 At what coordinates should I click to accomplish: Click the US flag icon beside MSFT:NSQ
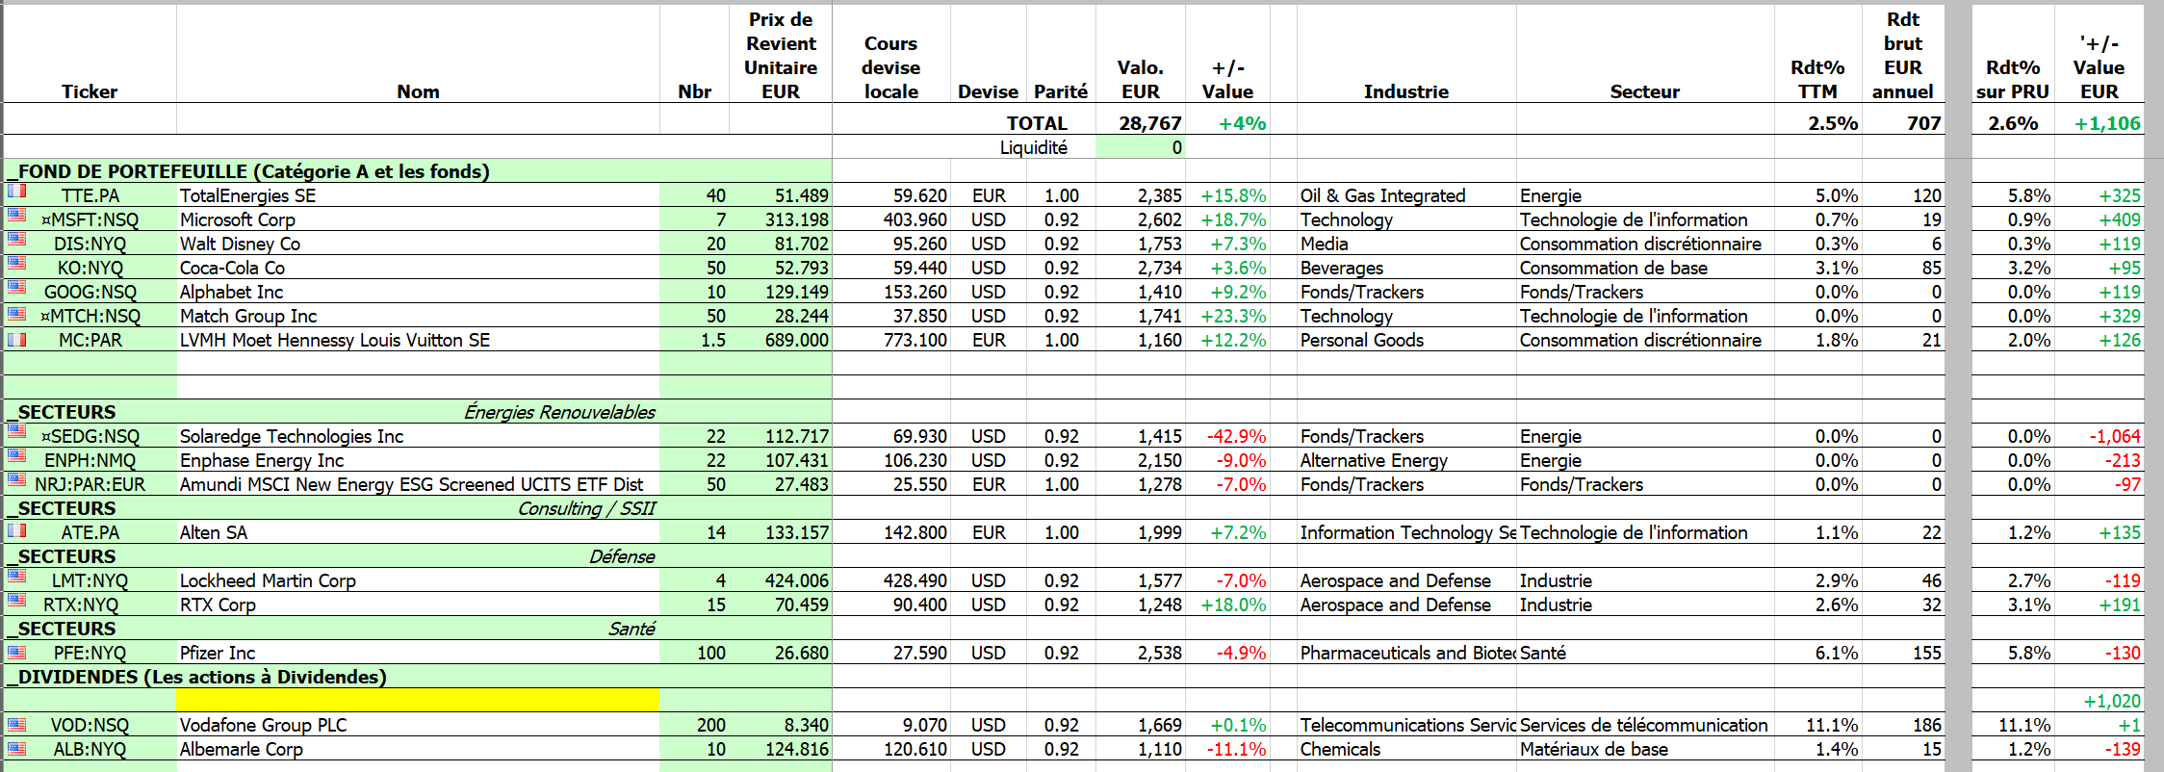pos(16,215)
